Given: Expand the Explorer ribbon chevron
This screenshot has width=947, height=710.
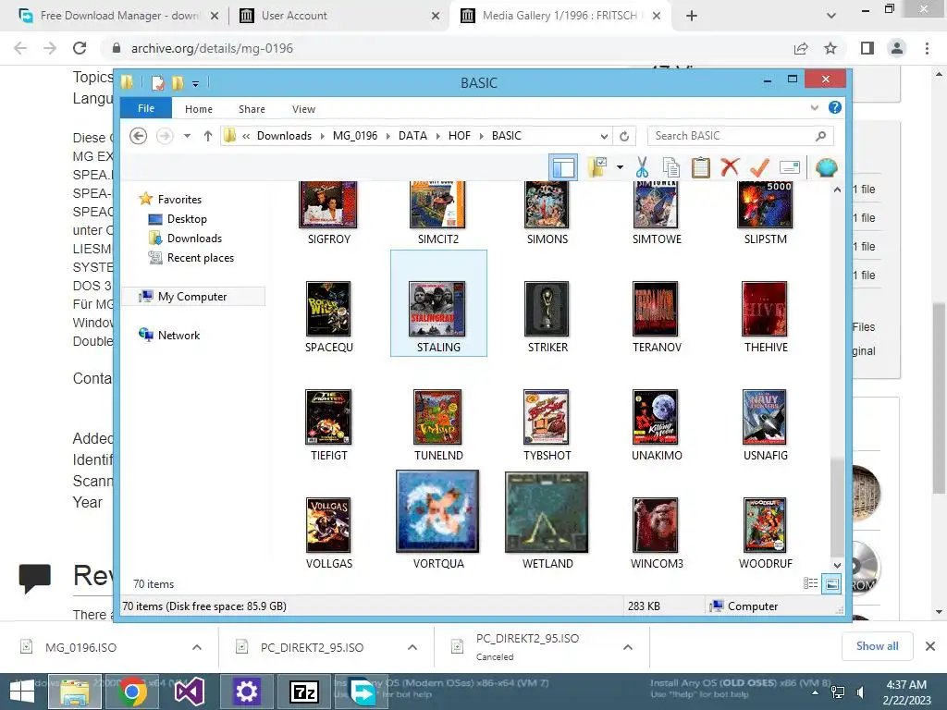Looking at the screenshot, I should click(x=814, y=107).
